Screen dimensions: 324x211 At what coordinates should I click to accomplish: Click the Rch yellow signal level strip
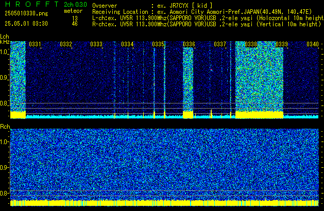point(164,203)
